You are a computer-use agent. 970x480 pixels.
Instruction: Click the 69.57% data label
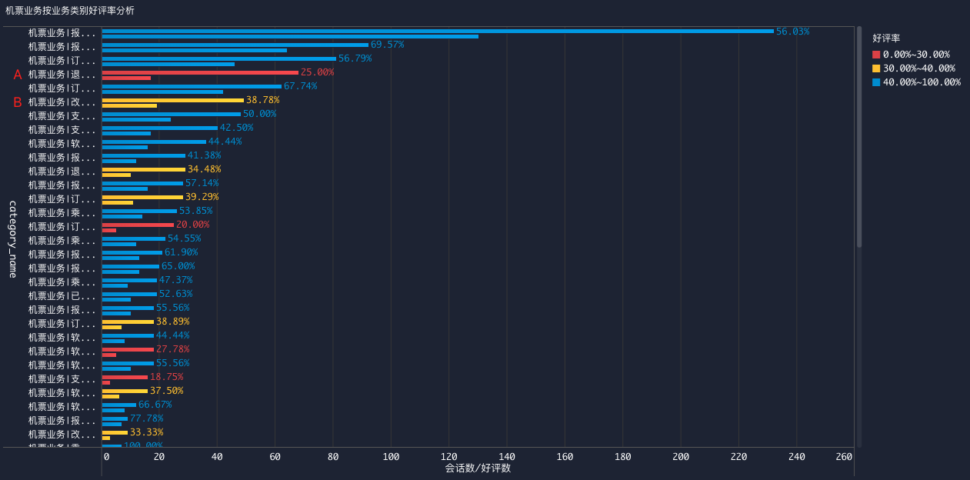pos(387,45)
